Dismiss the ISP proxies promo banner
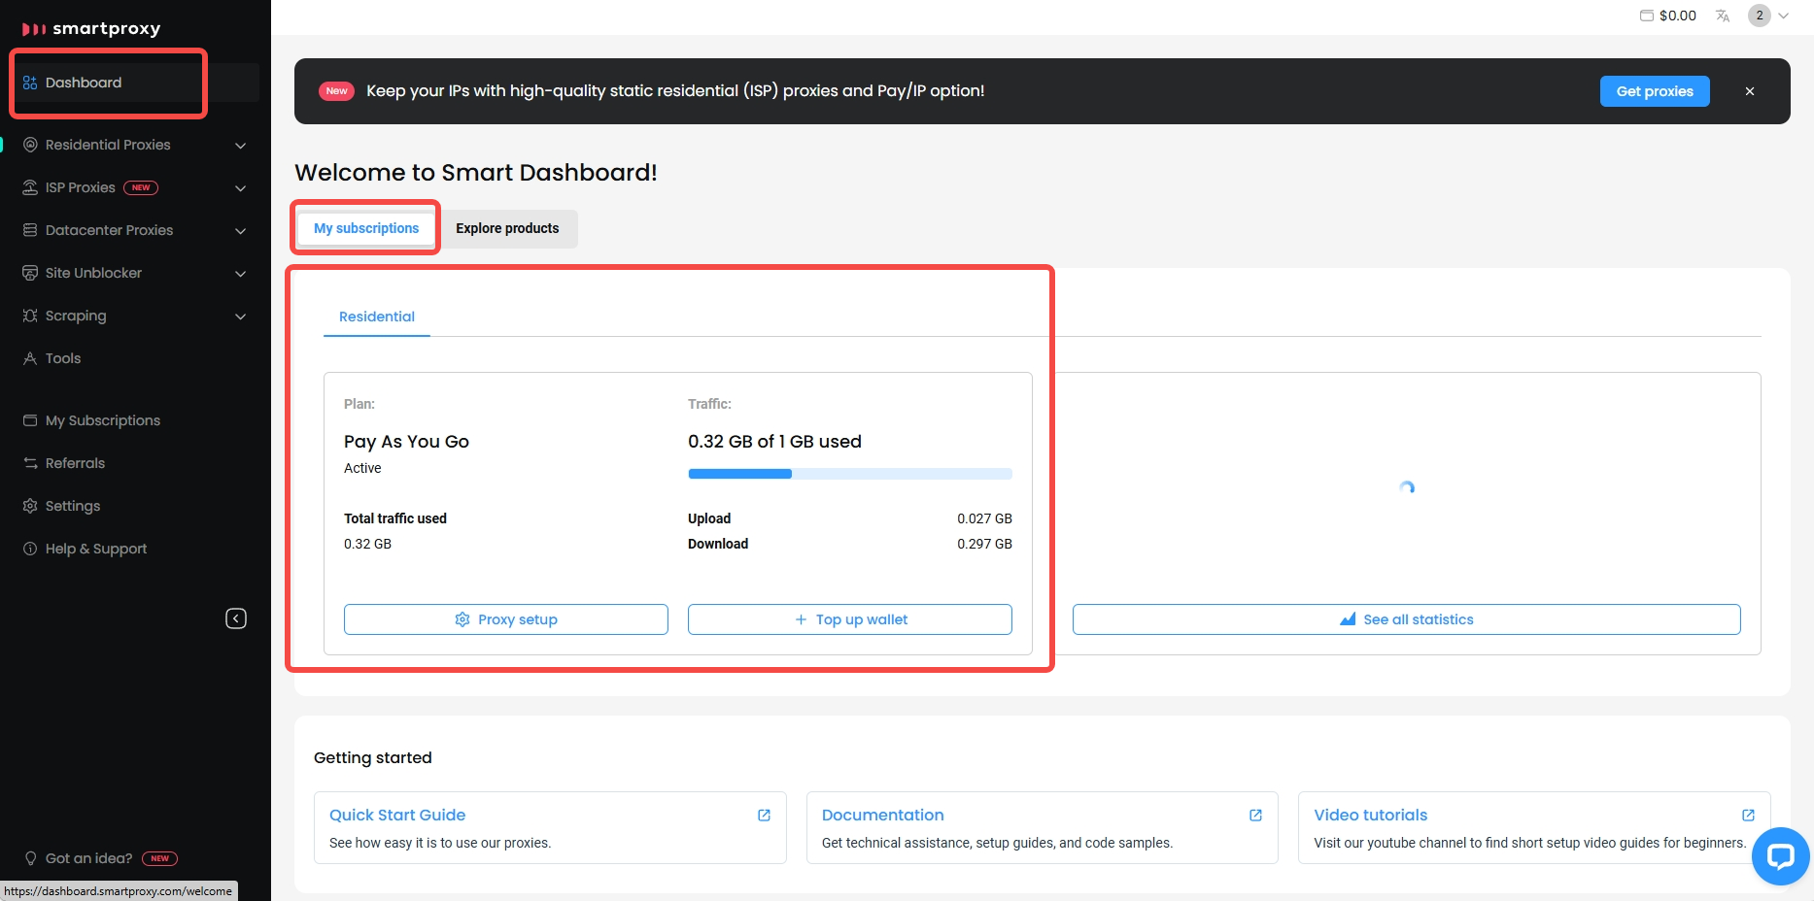This screenshot has width=1814, height=901. click(1750, 91)
